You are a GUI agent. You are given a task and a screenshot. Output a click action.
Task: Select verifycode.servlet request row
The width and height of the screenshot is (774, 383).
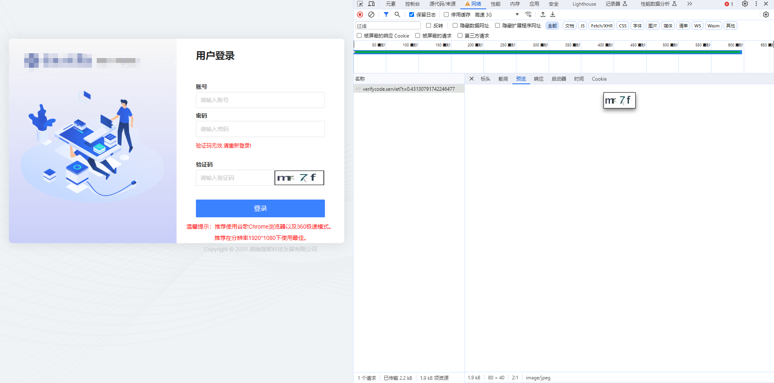coord(409,89)
